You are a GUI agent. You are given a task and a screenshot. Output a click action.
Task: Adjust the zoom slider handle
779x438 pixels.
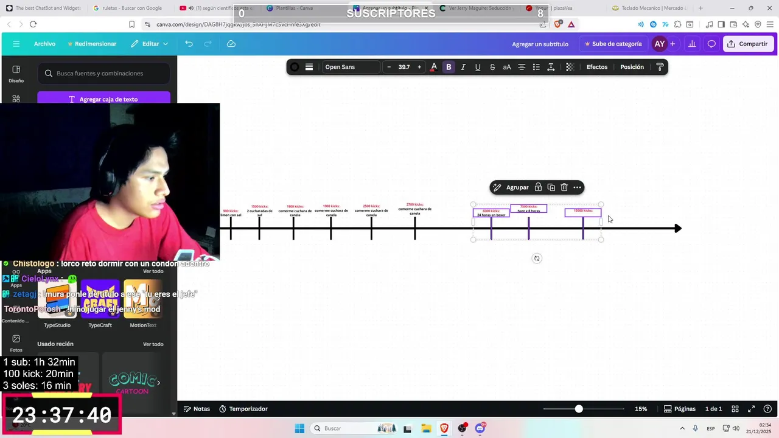pyautogui.click(x=579, y=409)
